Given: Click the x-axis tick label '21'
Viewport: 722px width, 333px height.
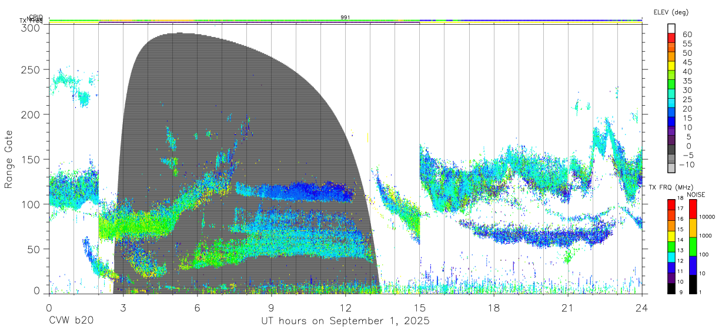Looking at the screenshot, I should tap(567, 308).
